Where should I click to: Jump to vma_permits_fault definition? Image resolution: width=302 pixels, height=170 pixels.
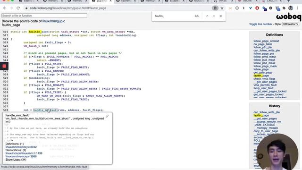(x=265, y=85)
